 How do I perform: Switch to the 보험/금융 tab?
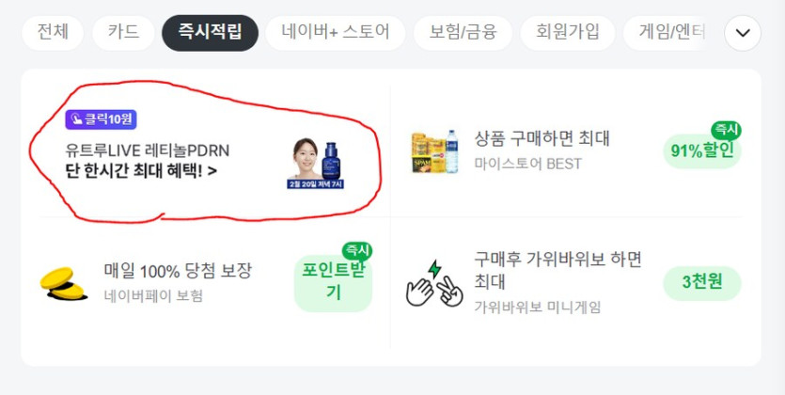coord(463,33)
